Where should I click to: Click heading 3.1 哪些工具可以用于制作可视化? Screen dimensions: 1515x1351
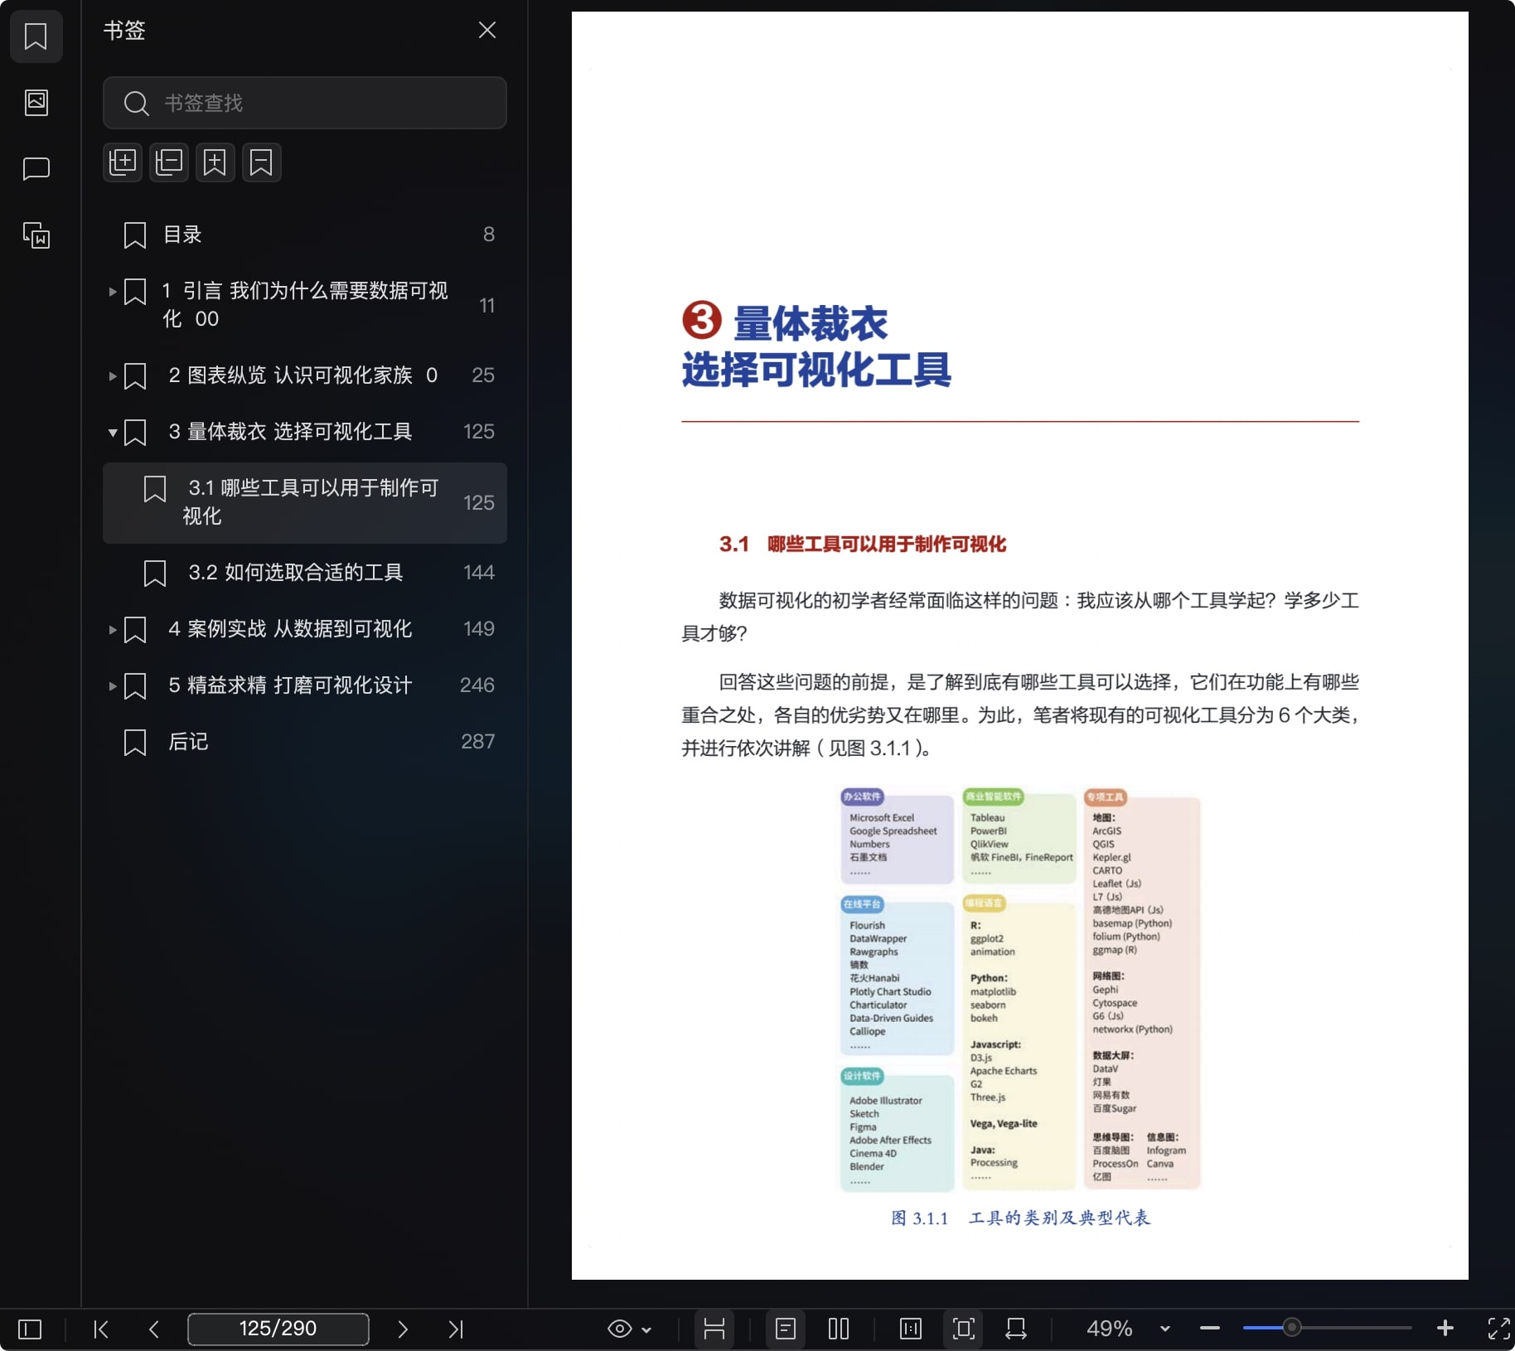pos(862,545)
